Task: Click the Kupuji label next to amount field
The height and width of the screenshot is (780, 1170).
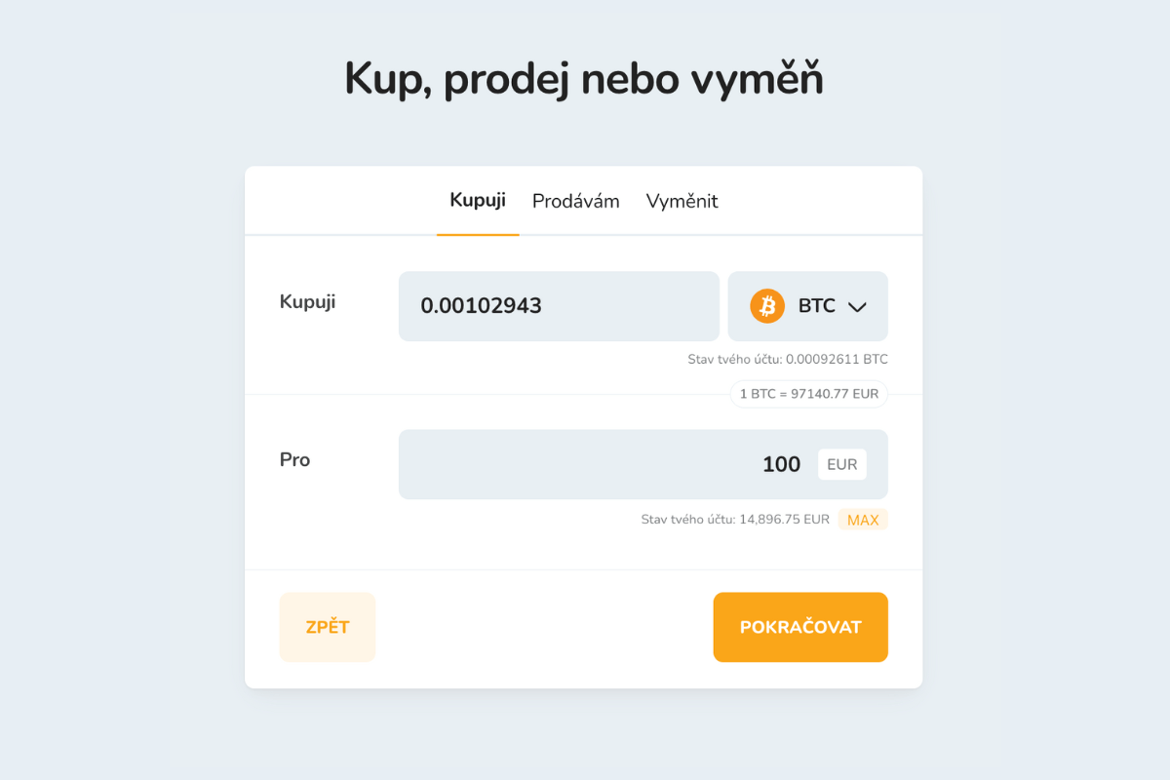Action: click(x=307, y=301)
